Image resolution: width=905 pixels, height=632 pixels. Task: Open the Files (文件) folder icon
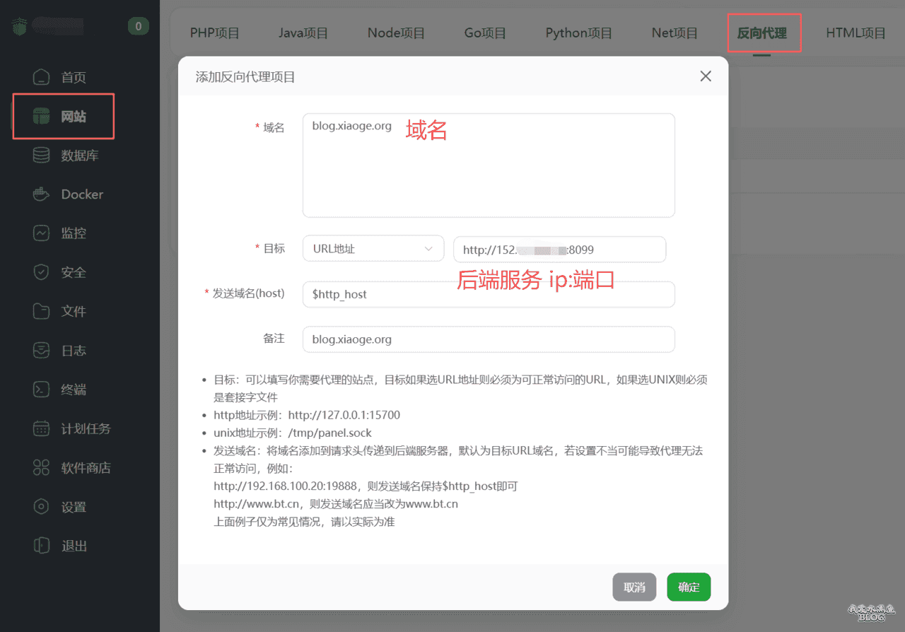[x=42, y=311]
